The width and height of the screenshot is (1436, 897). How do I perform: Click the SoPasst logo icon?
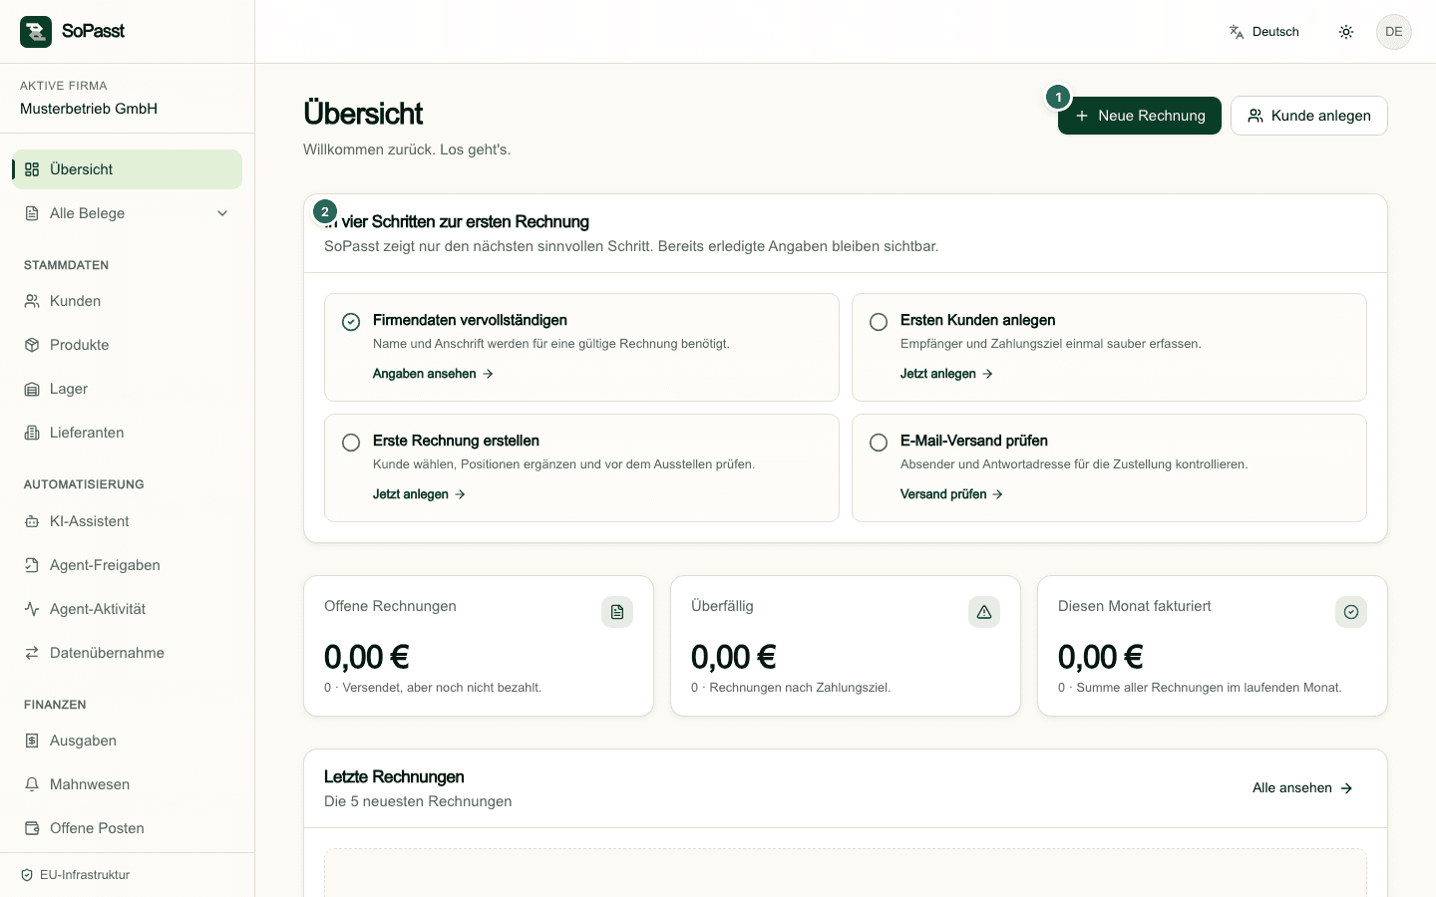(x=36, y=32)
